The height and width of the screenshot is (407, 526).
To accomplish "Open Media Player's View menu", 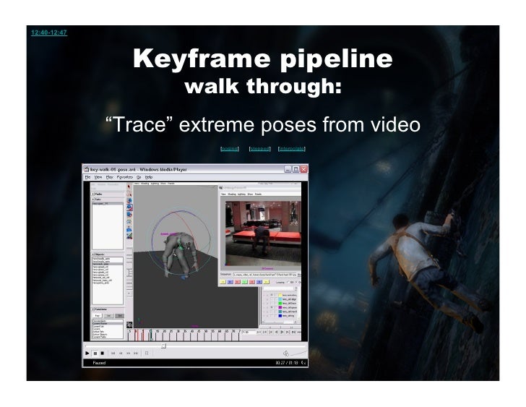I will pos(98,177).
